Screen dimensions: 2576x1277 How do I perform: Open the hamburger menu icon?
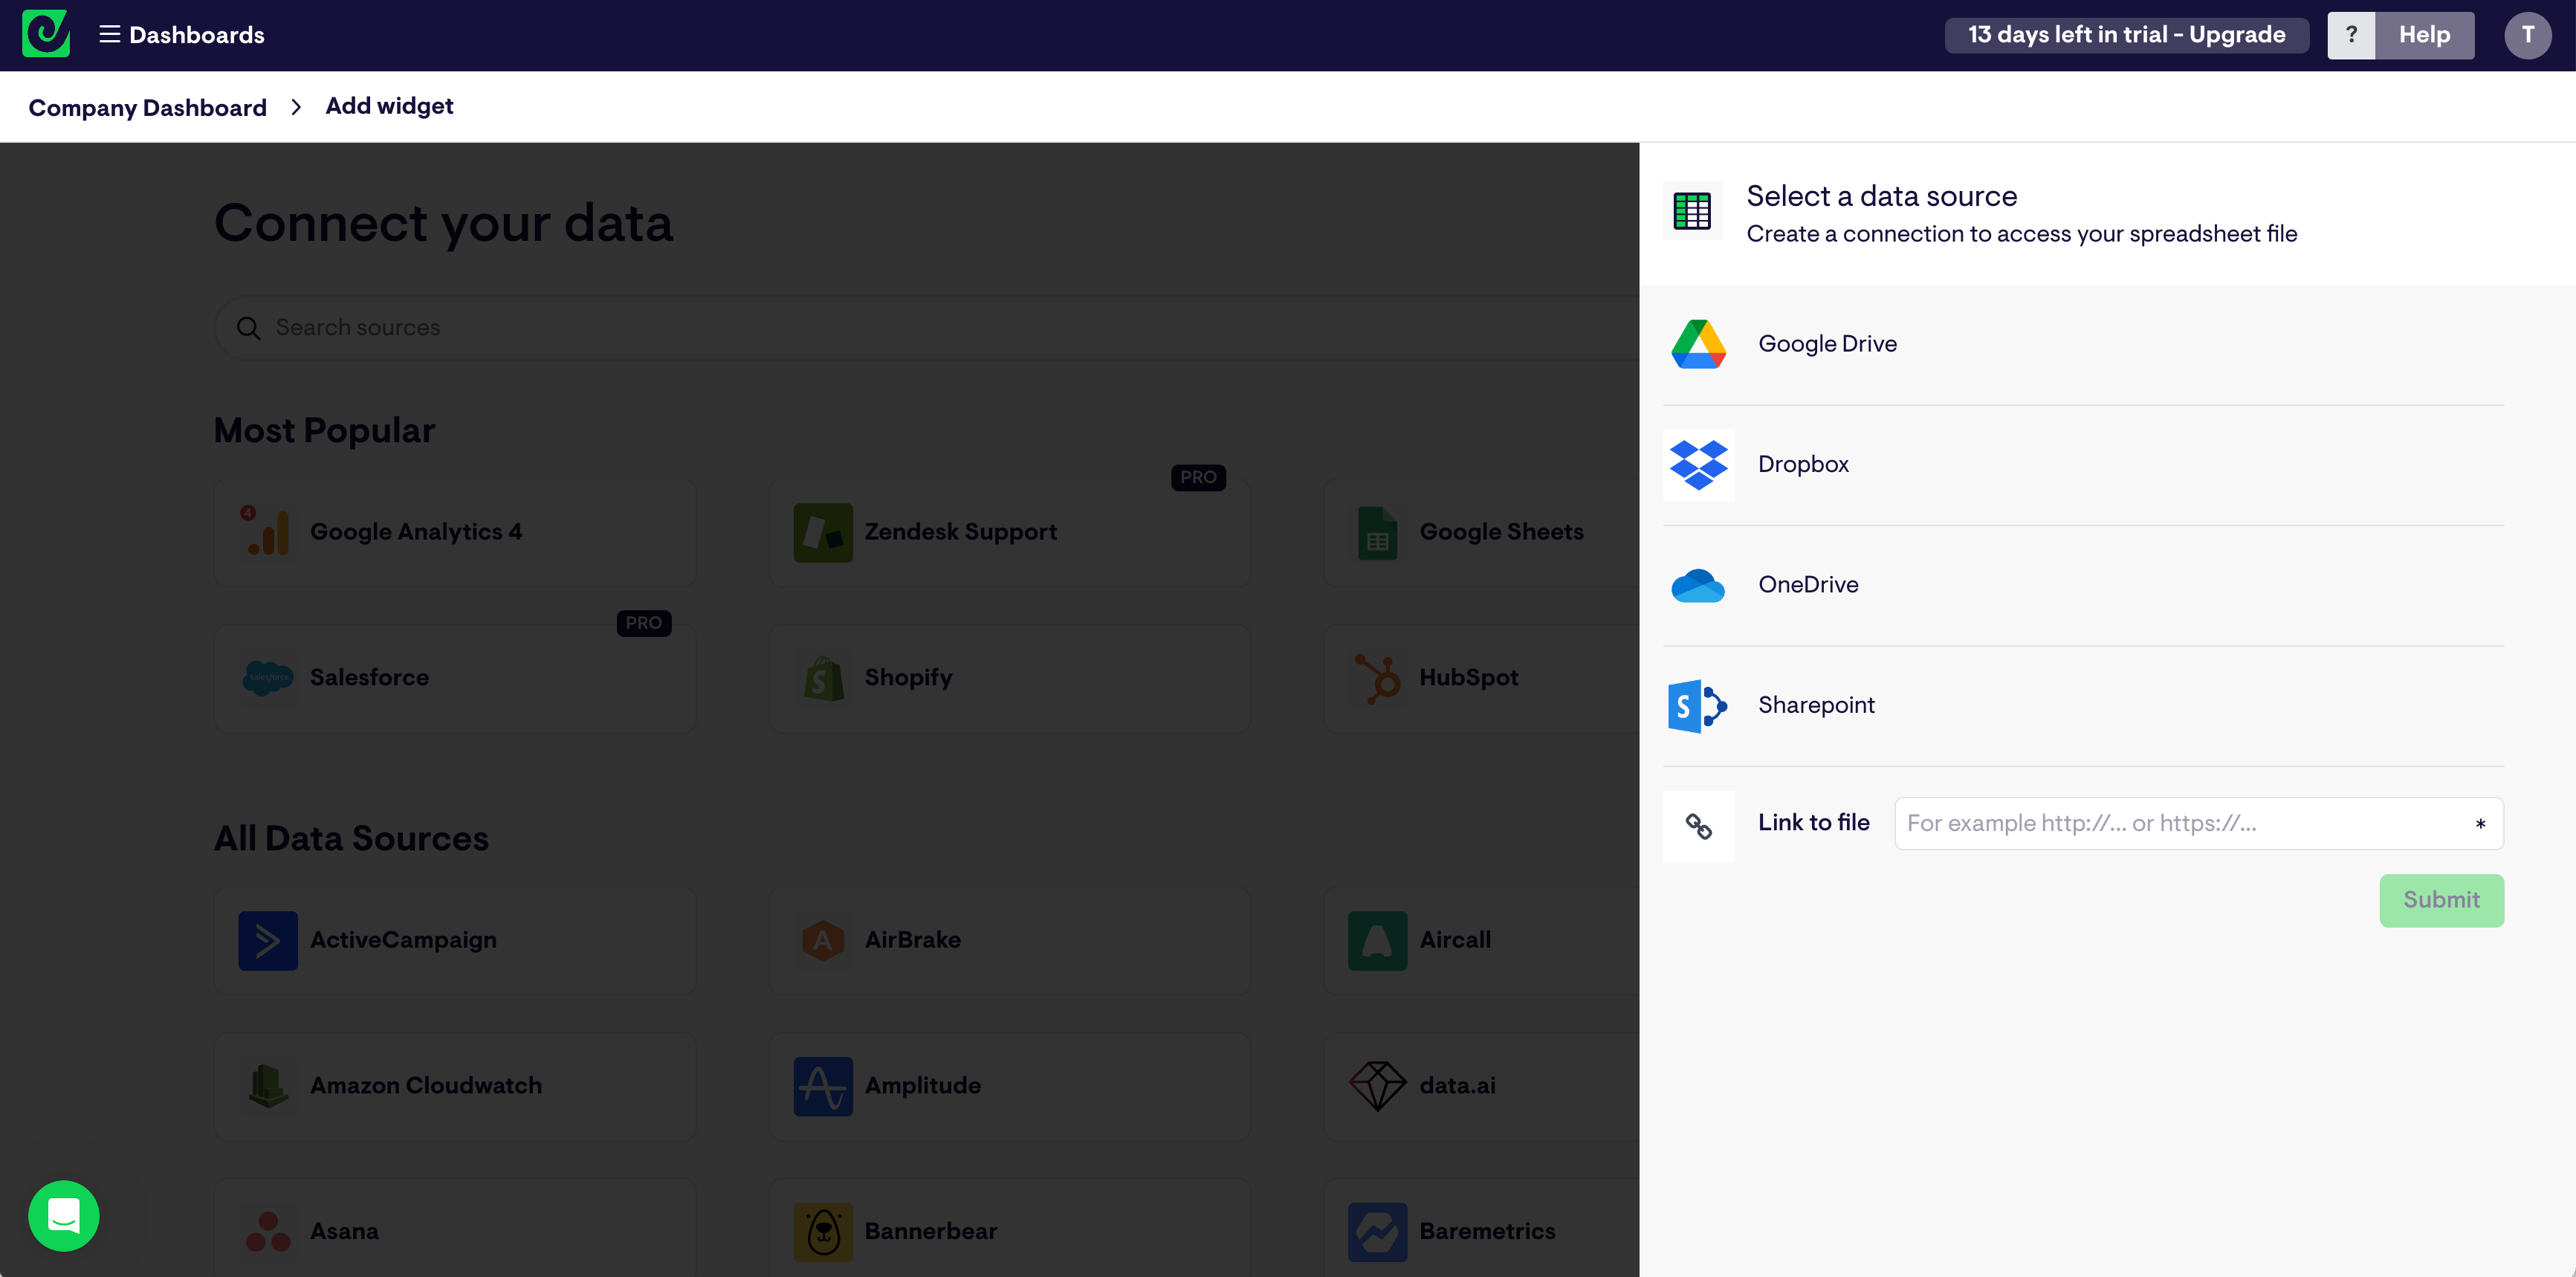109,33
